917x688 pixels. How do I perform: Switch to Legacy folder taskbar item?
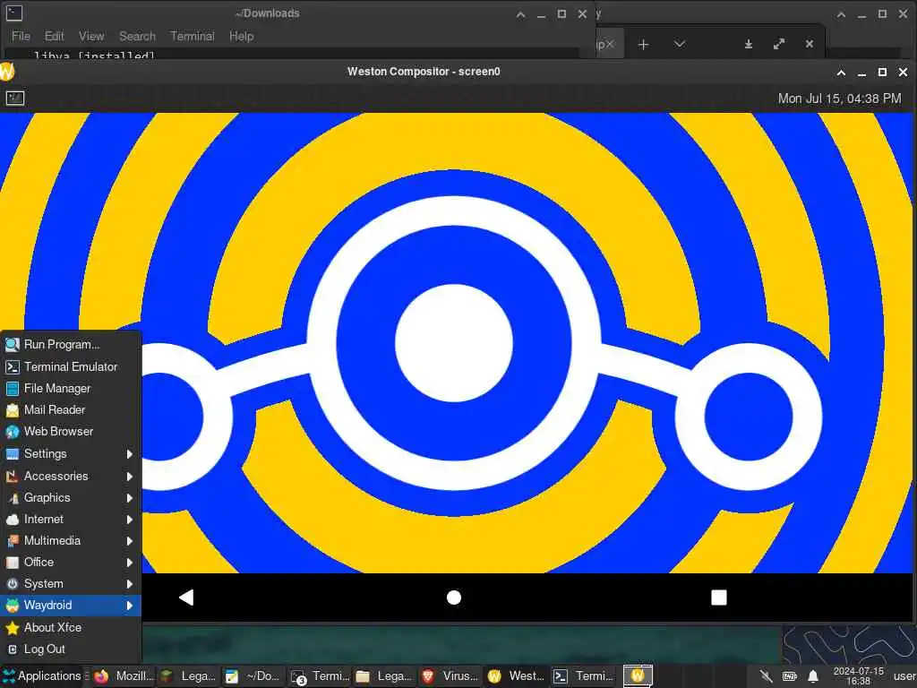pos(383,676)
